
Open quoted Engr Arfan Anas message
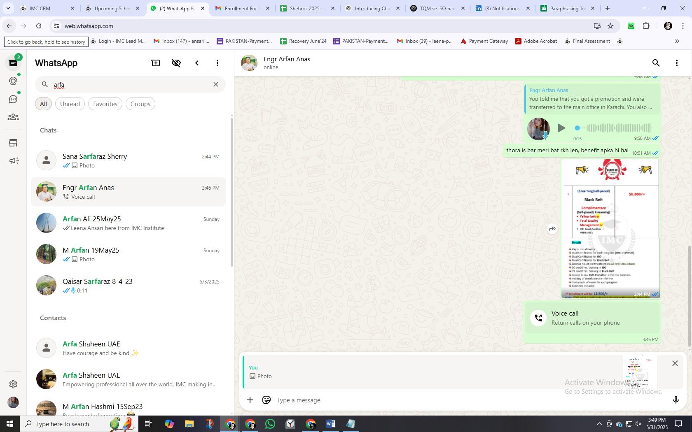click(x=592, y=99)
